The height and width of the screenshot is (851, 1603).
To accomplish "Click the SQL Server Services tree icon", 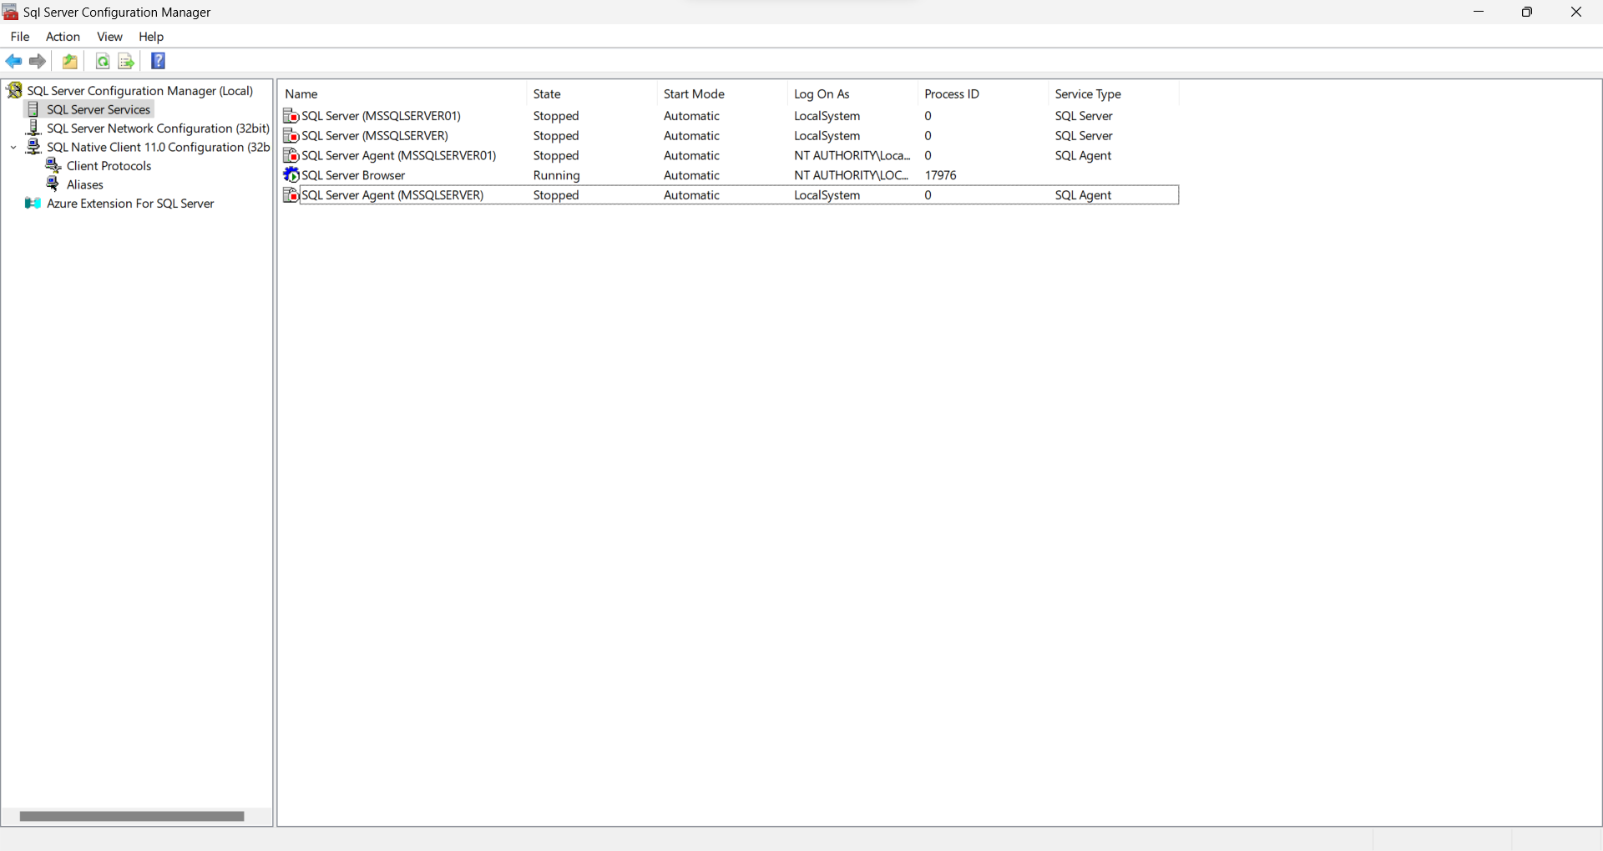I will 33,109.
